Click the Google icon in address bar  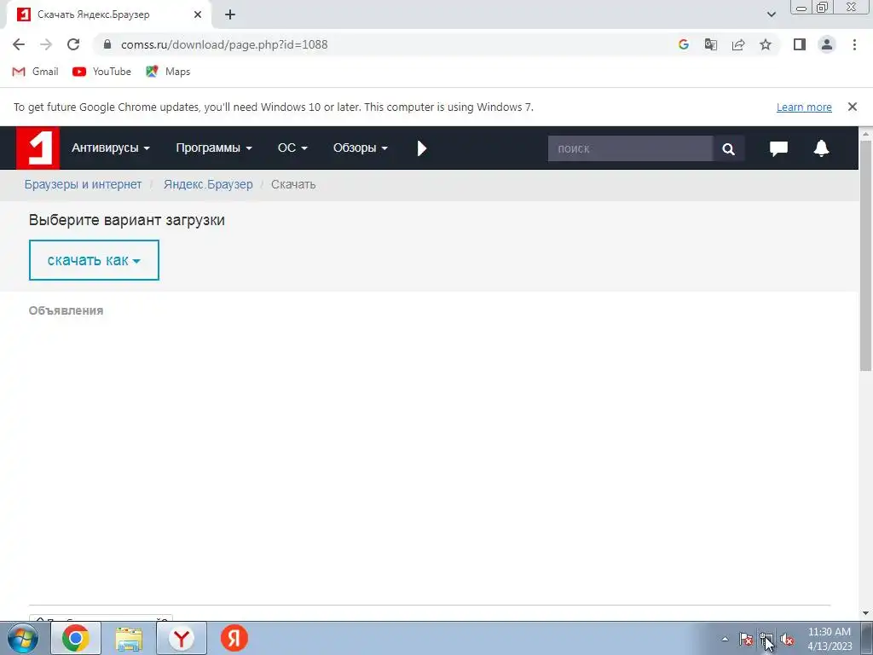tap(684, 44)
